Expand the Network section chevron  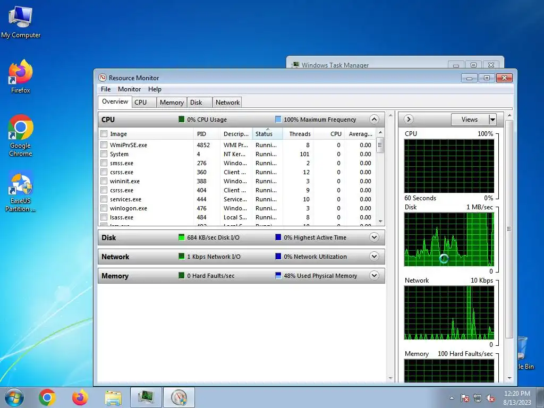pyautogui.click(x=374, y=257)
